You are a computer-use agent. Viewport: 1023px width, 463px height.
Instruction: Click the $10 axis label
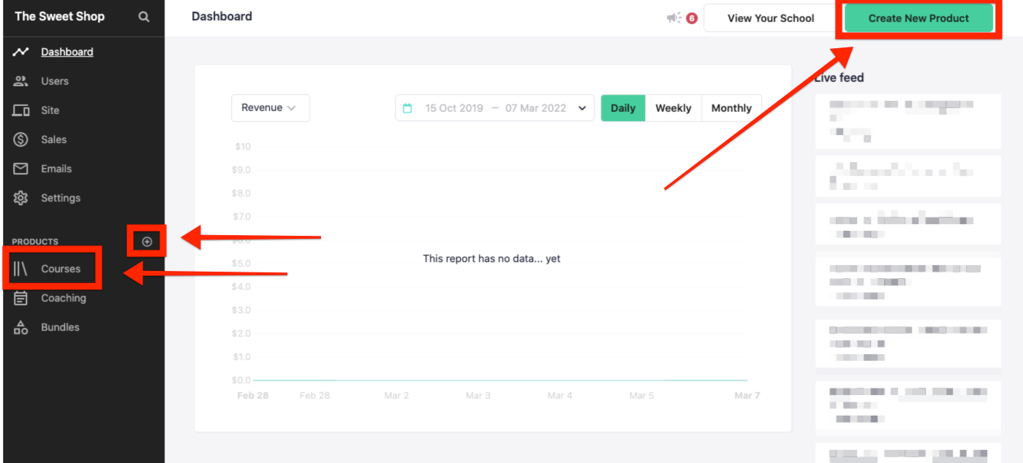tap(243, 147)
